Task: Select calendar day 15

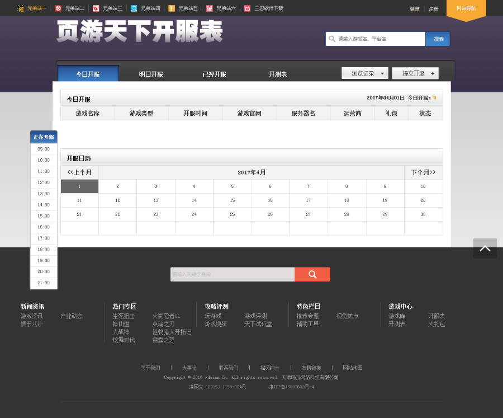Action: (232, 200)
